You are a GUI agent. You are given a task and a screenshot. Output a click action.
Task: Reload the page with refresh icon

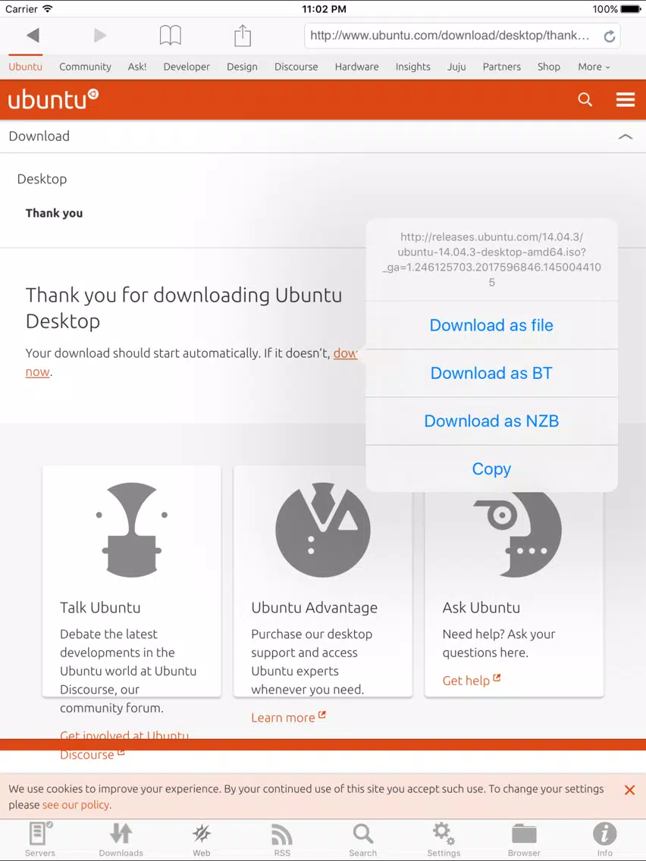[609, 36]
